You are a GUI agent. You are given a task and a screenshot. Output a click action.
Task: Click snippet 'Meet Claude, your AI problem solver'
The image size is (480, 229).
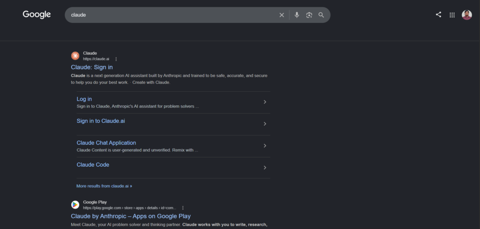click(x=169, y=225)
